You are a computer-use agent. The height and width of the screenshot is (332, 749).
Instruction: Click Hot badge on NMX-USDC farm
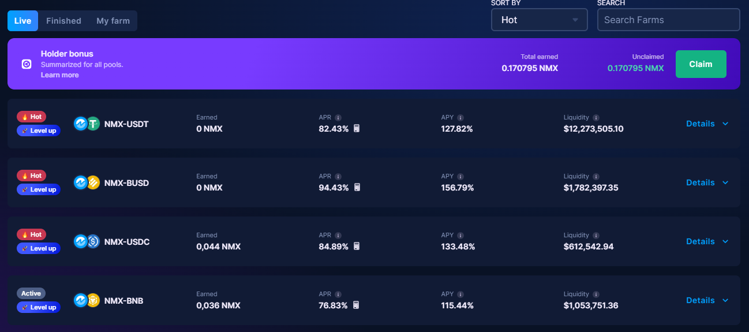[x=31, y=234]
